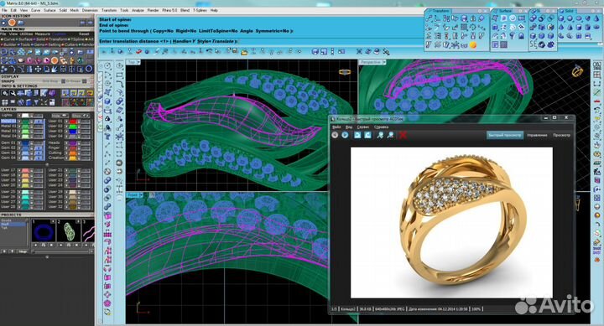Click the red X delete icon in ACDSee viewer

point(403,135)
